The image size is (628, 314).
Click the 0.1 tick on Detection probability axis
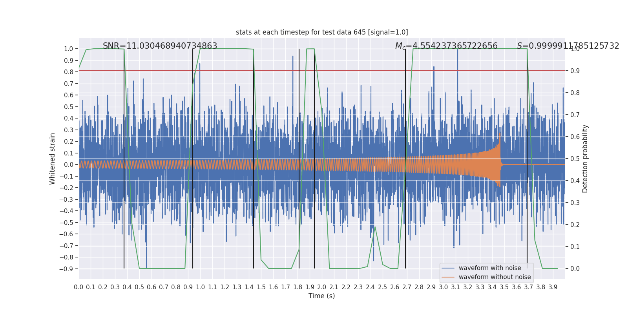(x=575, y=247)
